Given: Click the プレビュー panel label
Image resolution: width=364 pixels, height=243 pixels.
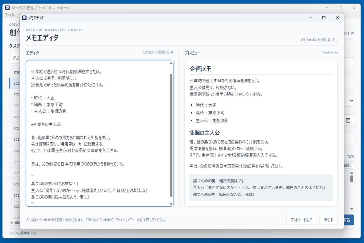Looking at the screenshot, I should tap(192, 53).
